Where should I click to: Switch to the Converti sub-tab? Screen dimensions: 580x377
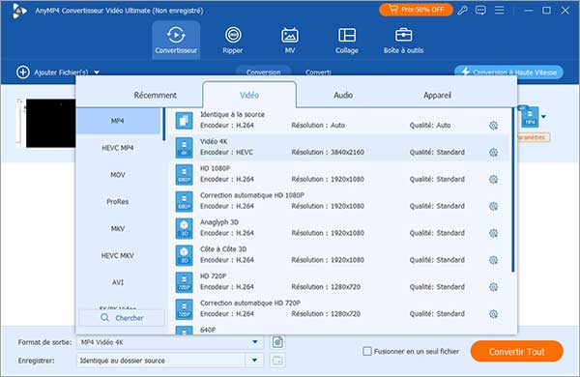click(x=318, y=72)
